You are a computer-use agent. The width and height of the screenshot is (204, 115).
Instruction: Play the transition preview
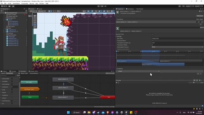[117, 82]
